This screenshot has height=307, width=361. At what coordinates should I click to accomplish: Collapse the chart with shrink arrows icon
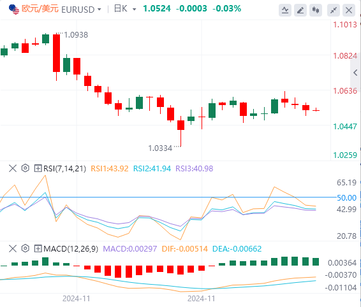pyautogui.click(x=334, y=10)
